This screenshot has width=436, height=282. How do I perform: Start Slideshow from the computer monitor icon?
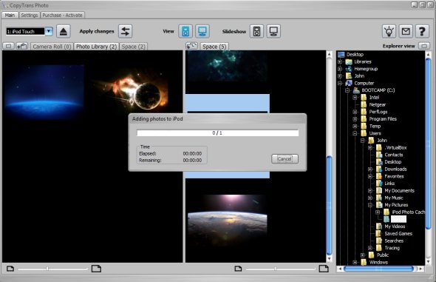273,31
